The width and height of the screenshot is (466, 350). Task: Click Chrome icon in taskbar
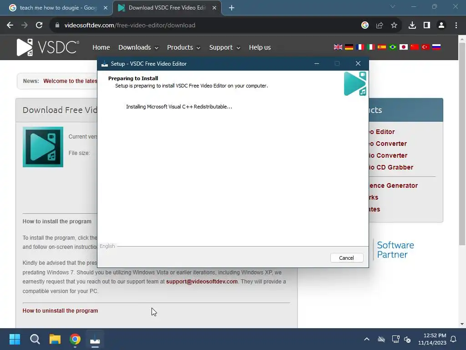[75, 339]
